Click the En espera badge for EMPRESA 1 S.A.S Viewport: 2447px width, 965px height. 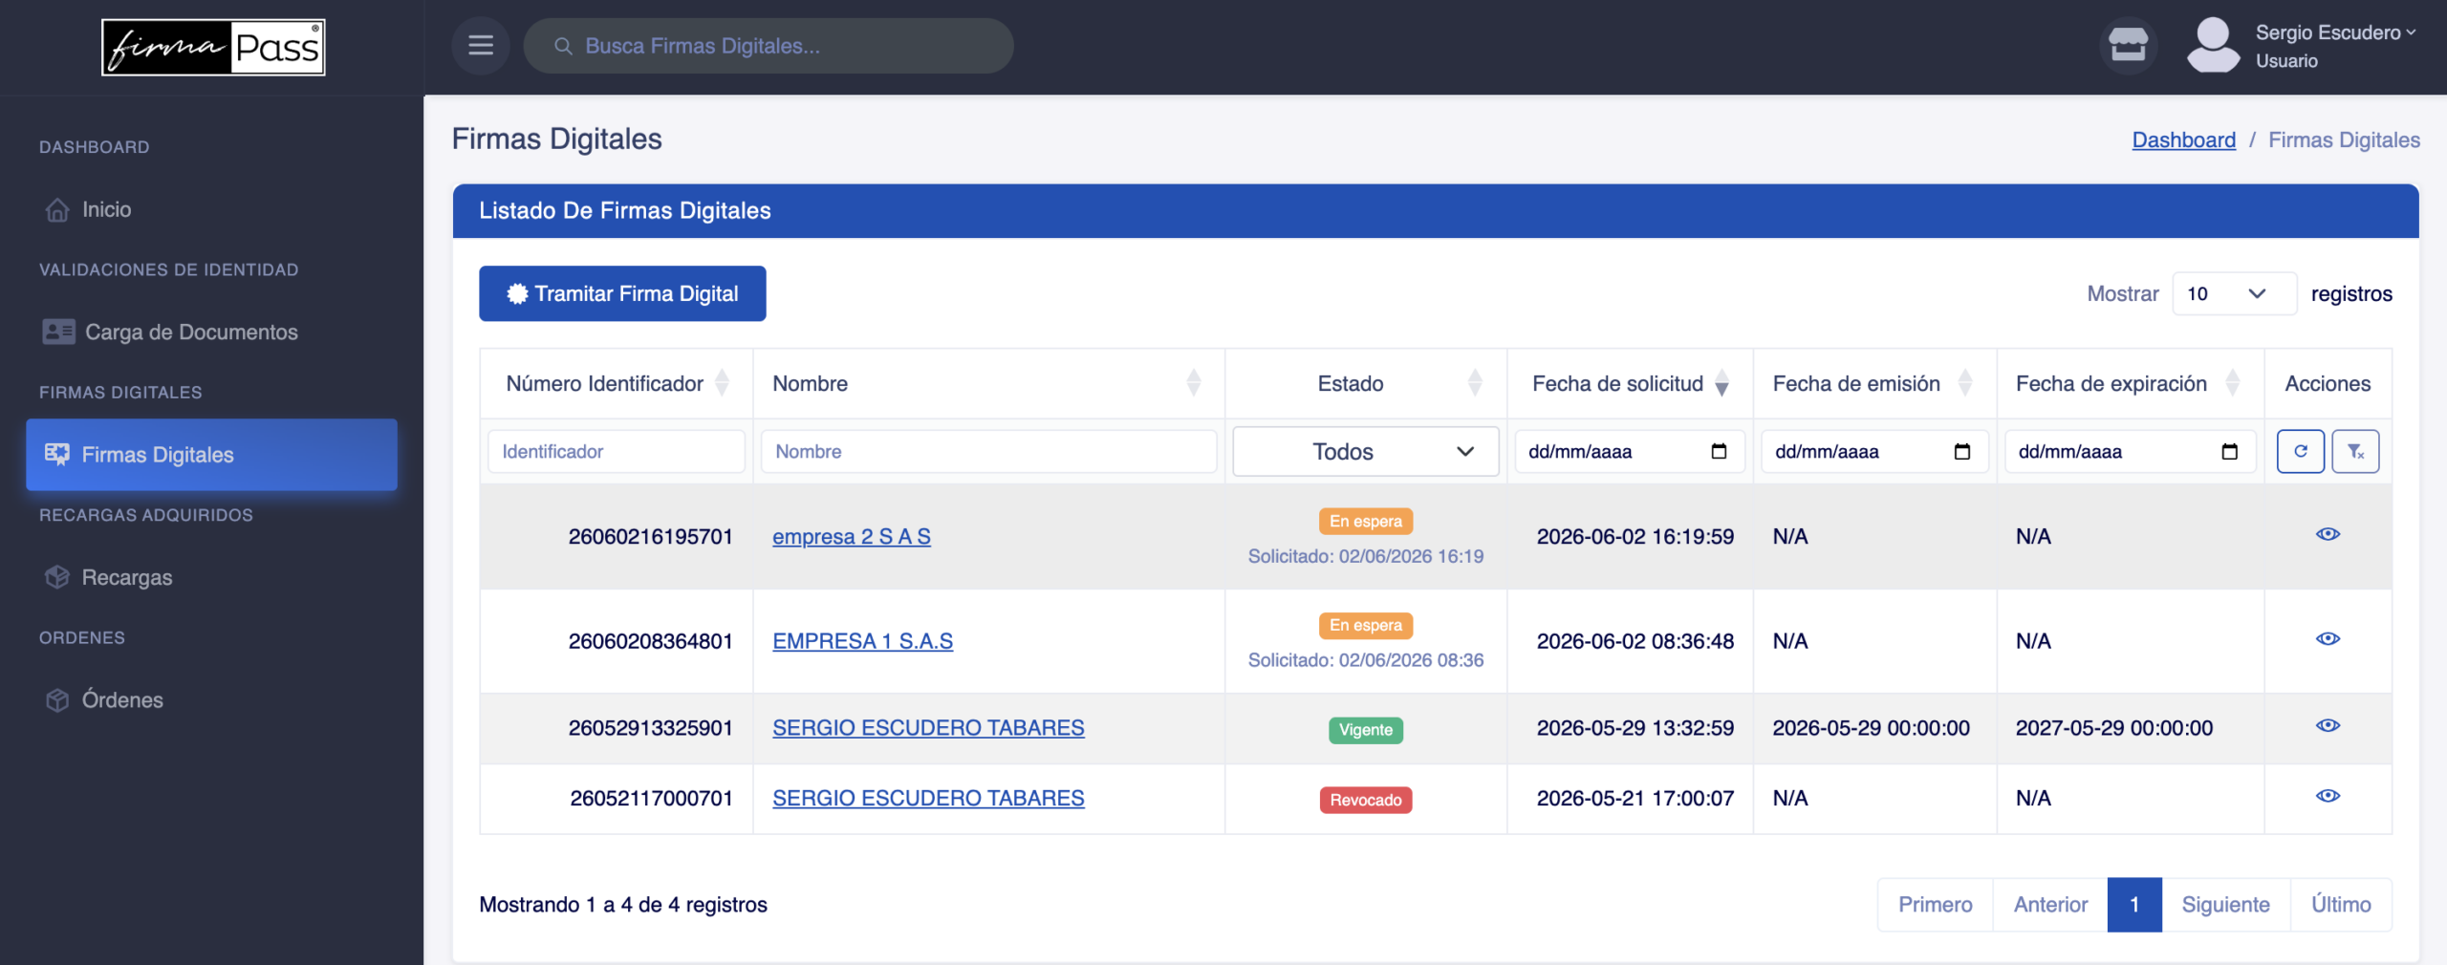point(1366,626)
